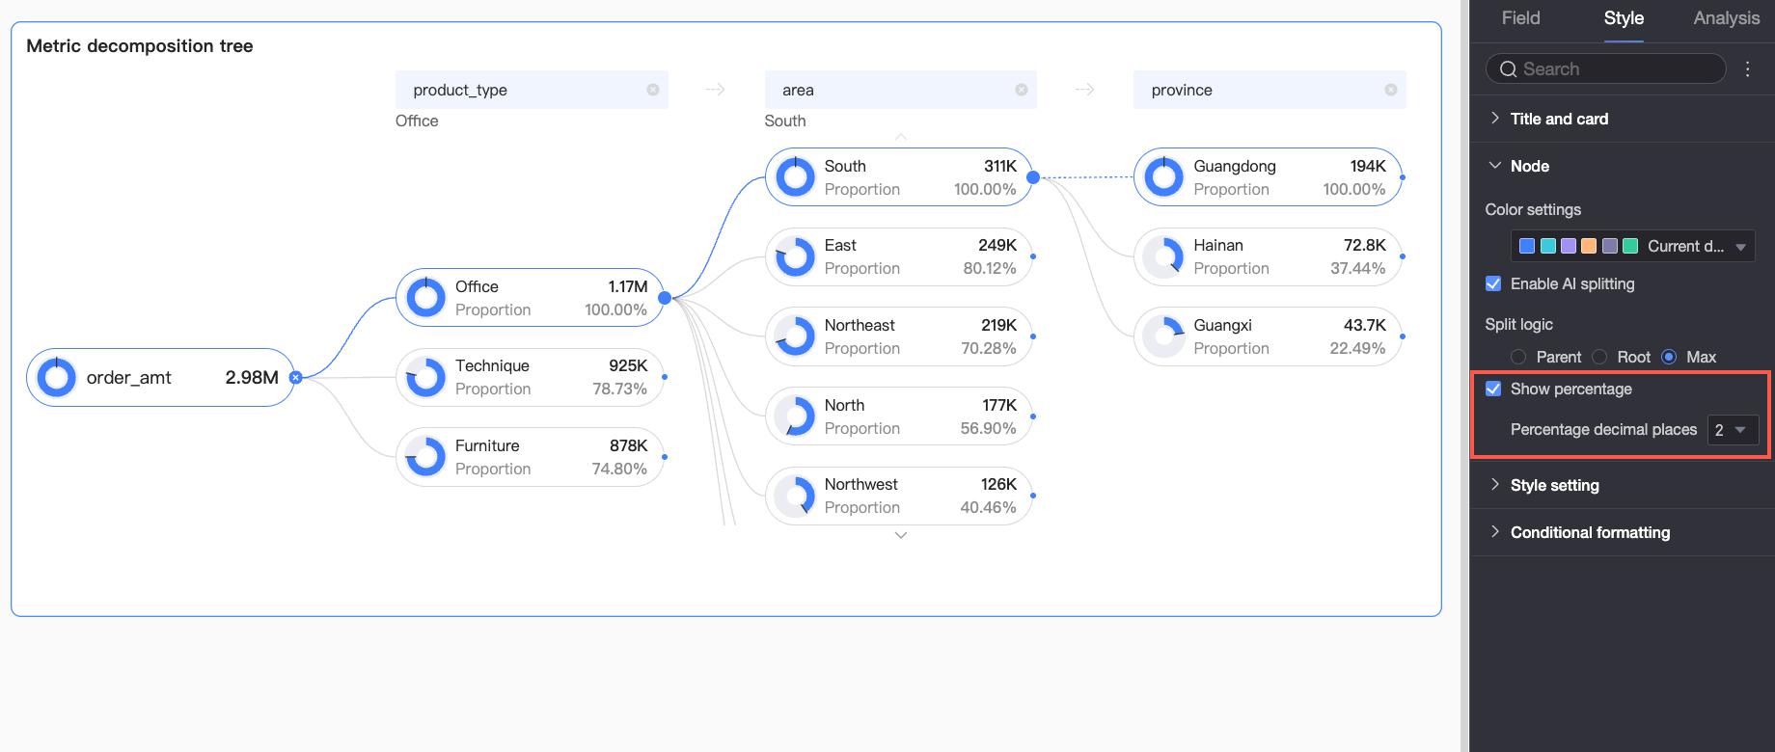Select the Northwest area node
The image size is (1775, 752).
pos(899,496)
